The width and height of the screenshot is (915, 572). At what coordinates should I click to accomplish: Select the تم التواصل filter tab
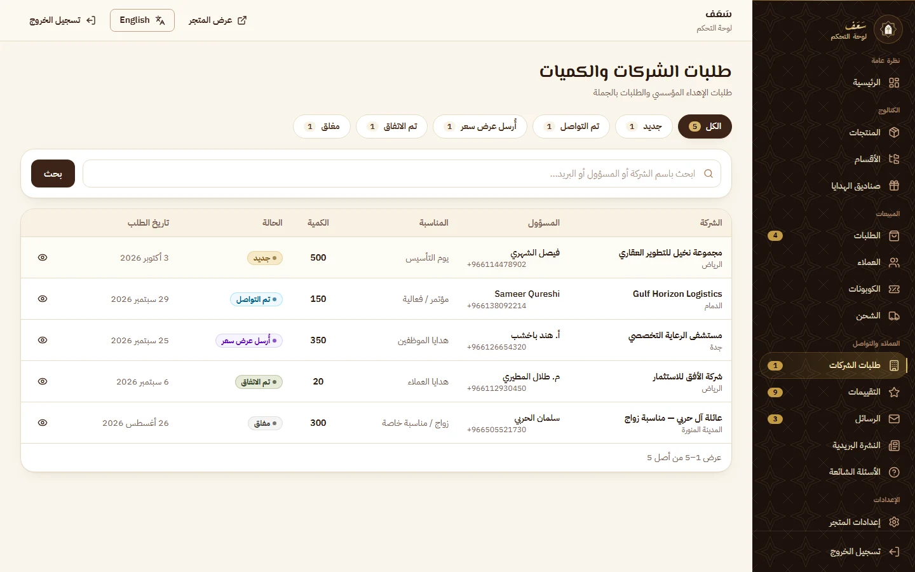[571, 126]
